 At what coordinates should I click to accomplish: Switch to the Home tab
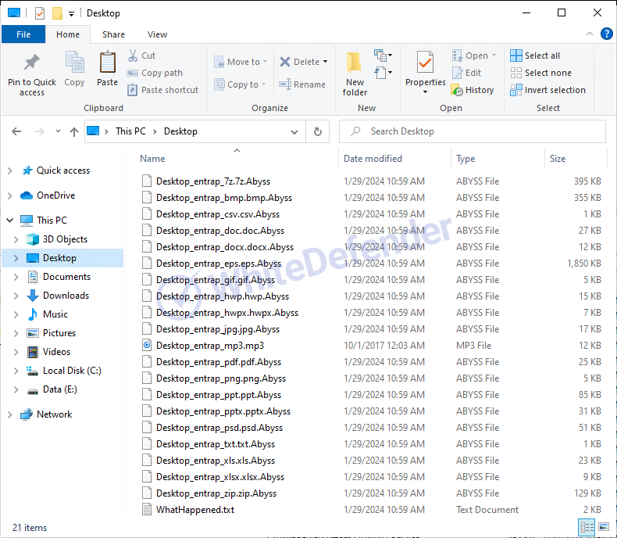(x=68, y=34)
